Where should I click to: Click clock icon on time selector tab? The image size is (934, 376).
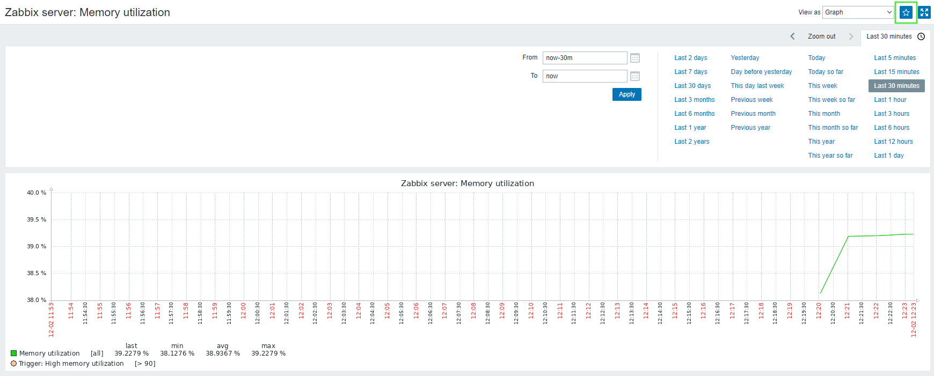pyautogui.click(x=921, y=36)
